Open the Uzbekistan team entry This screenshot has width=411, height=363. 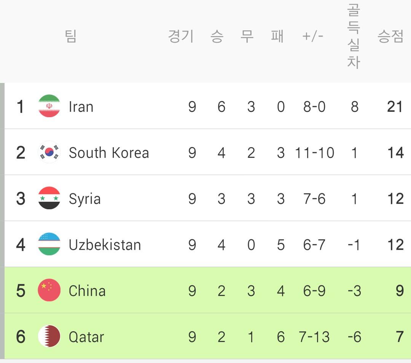(105, 245)
